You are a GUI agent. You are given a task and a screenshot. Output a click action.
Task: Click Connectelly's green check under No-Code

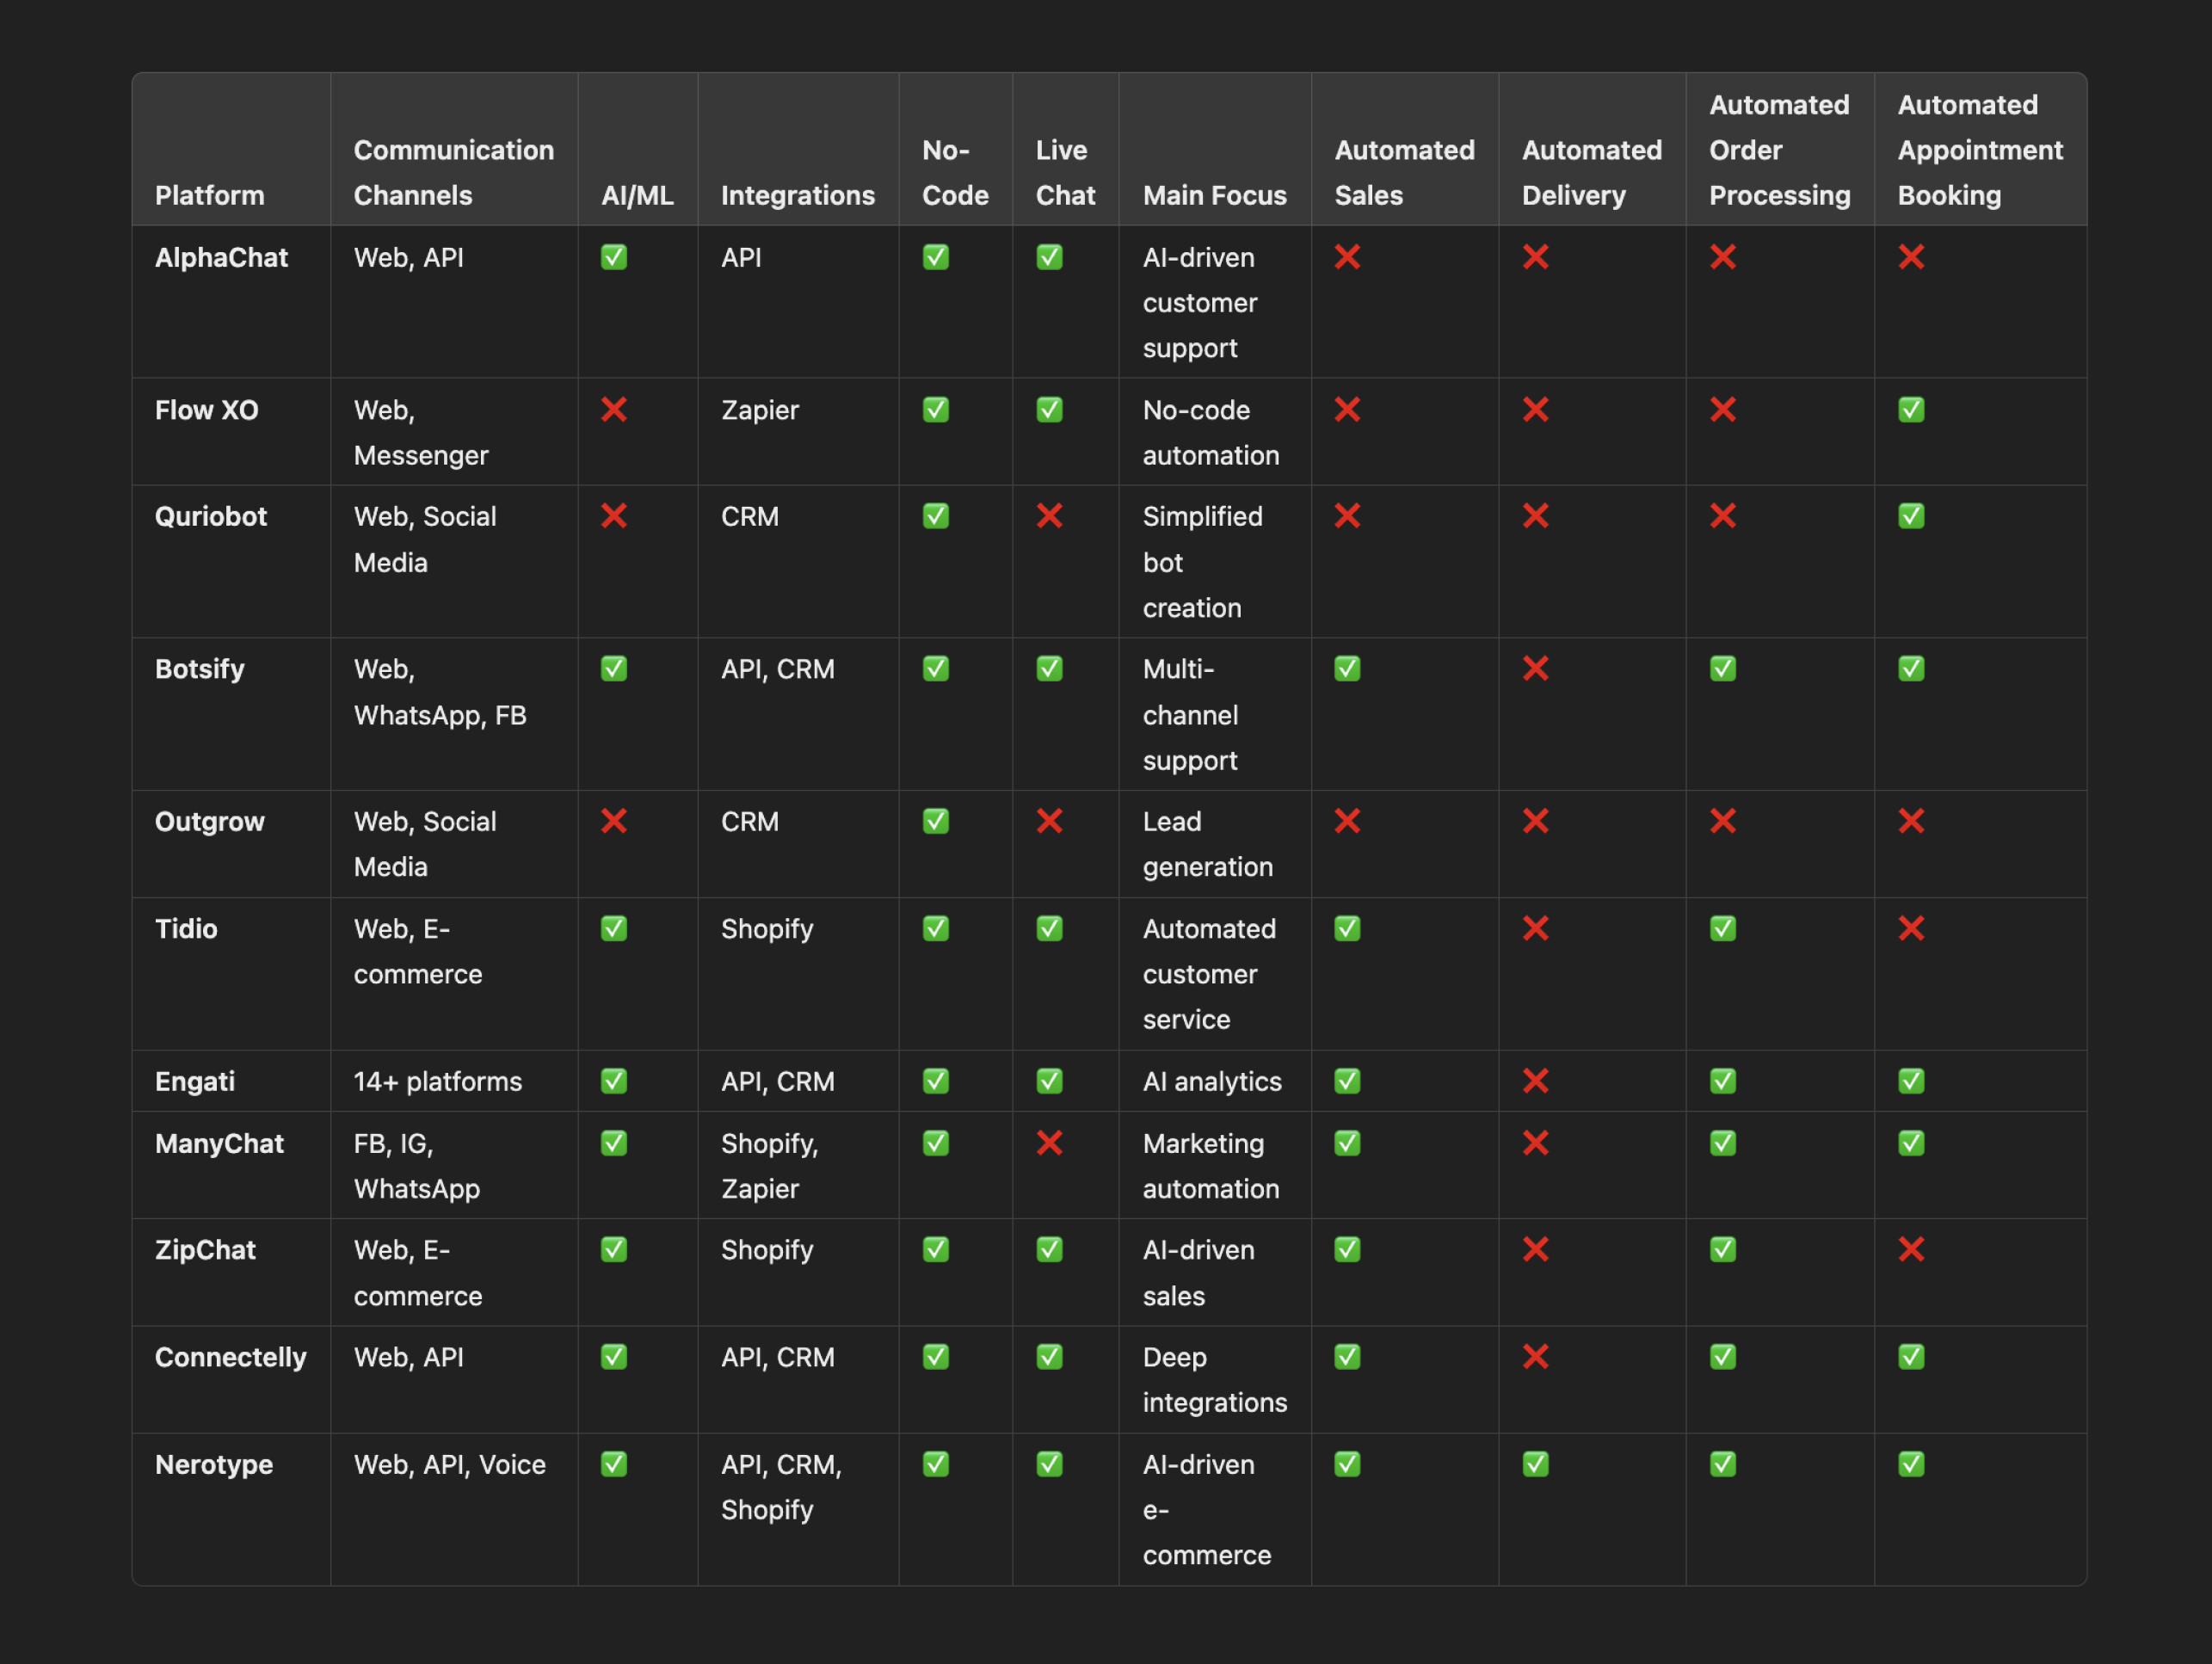point(935,1356)
